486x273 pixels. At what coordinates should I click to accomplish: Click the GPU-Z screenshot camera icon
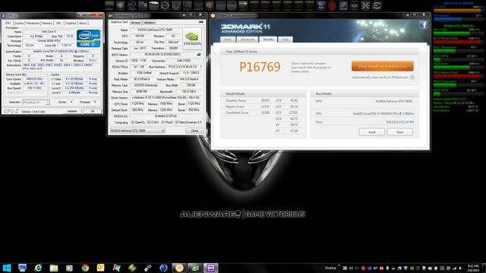click(200, 22)
